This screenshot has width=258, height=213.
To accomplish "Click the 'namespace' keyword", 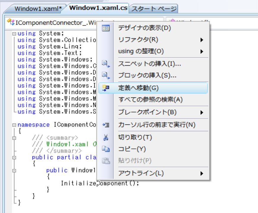I will 34,125.
